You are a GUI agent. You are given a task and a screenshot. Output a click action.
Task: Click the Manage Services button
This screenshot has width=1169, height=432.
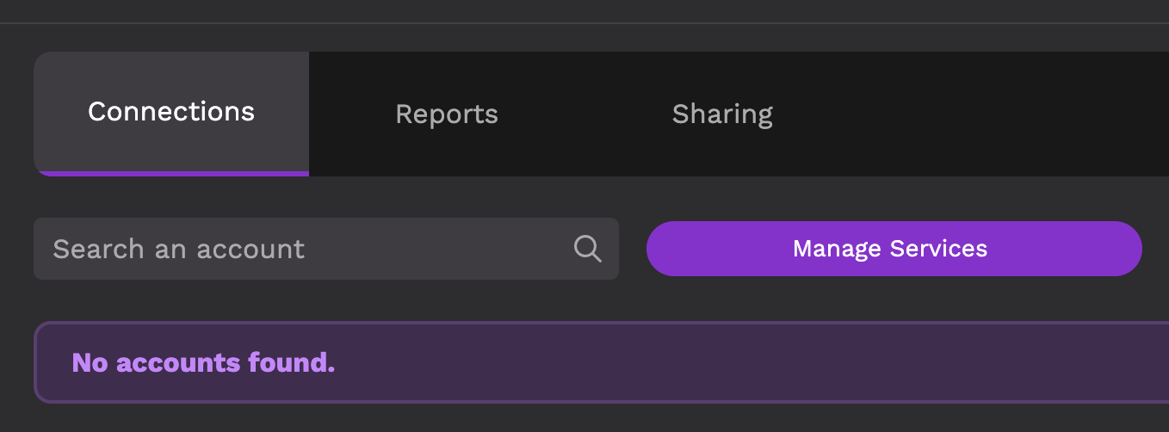[894, 249]
